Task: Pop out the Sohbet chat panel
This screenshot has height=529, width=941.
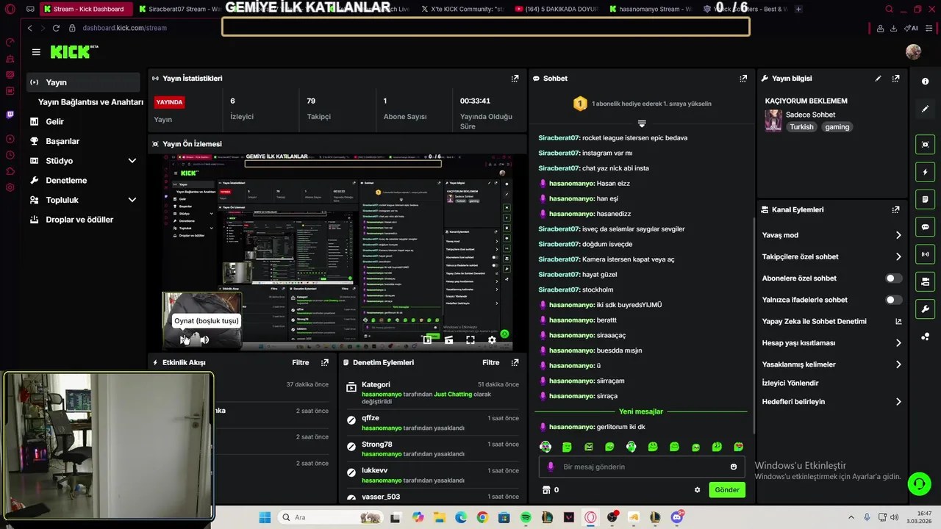Action: click(743, 79)
